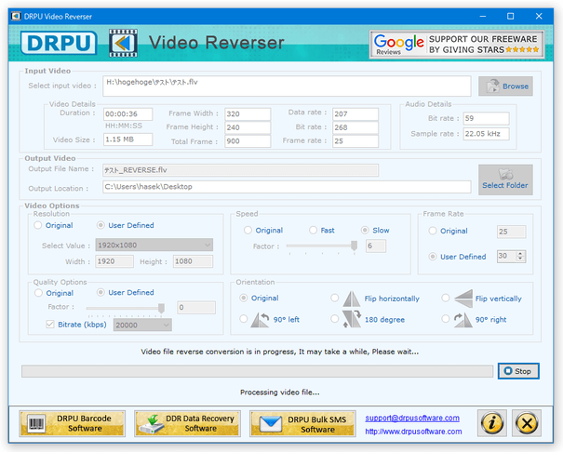Click the flip horizontally mirror icon

click(352, 299)
